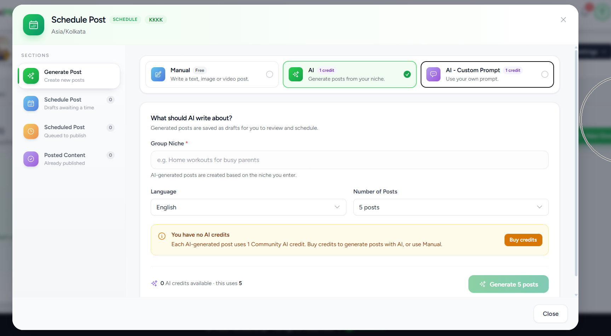The height and width of the screenshot is (336, 611).
Task: Click the green Schedule Post calendar header icon
Action: 34,25
